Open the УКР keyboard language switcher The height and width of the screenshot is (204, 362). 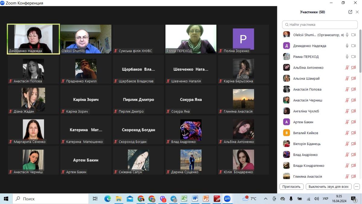click(325, 199)
